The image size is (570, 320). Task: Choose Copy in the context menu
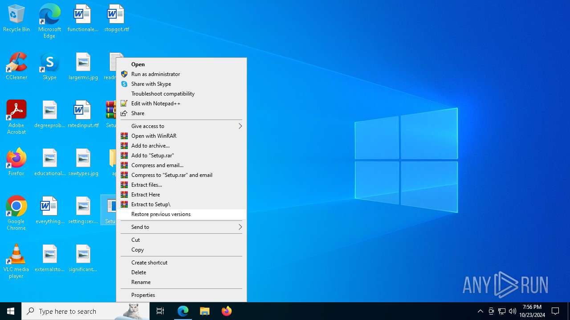pyautogui.click(x=182, y=250)
